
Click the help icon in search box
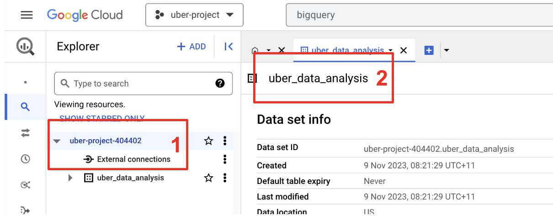click(x=220, y=83)
